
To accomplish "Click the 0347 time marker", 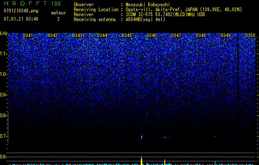I will (x=176, y=35).
